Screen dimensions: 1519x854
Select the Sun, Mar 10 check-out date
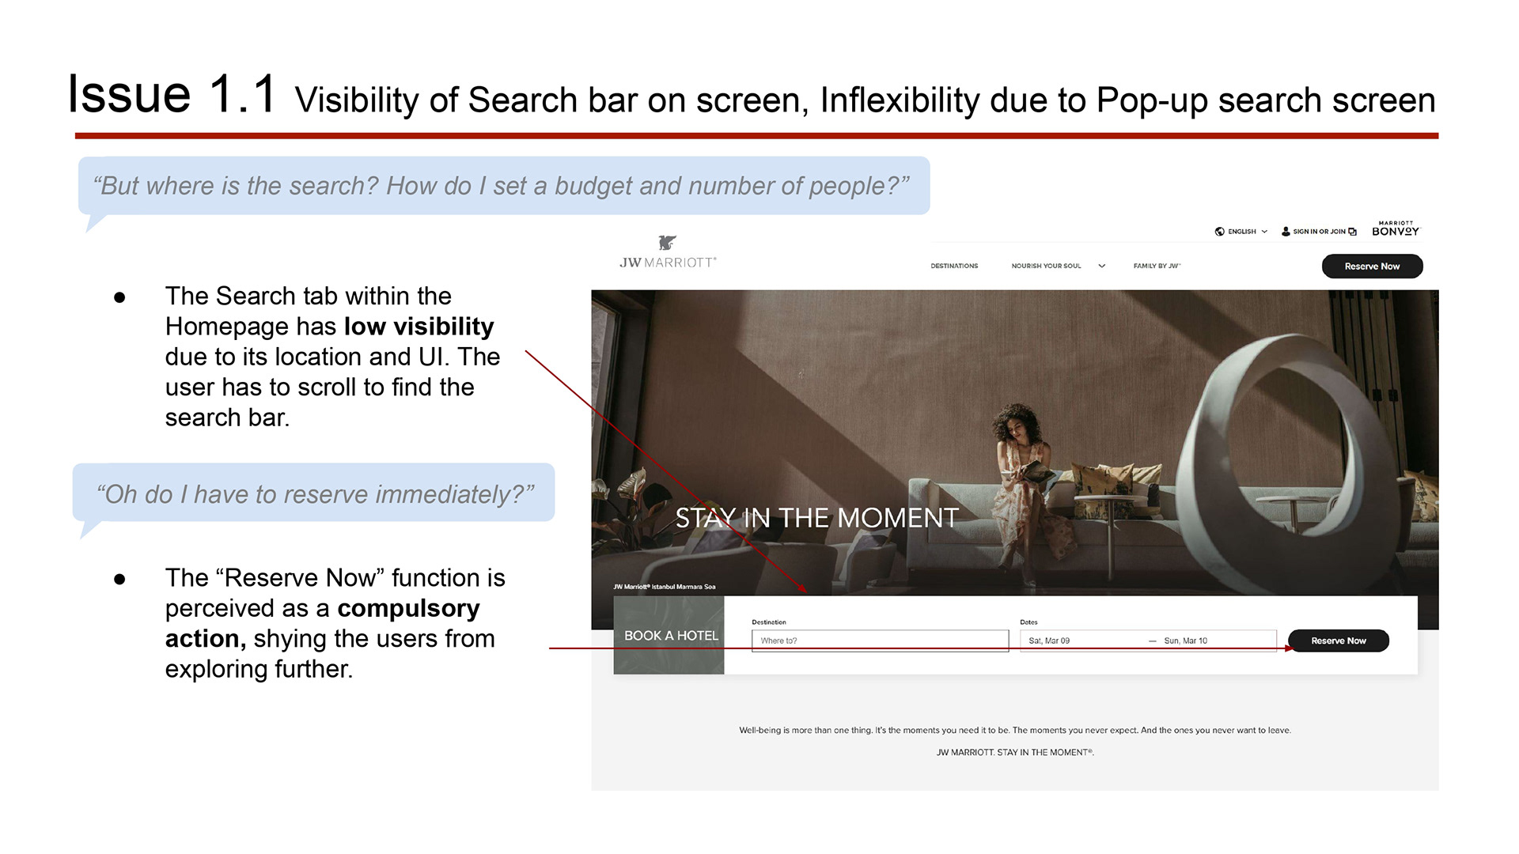click(1185, 640)
